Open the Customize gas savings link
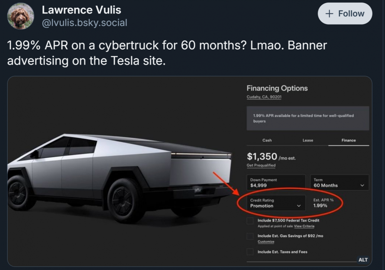 (266, 242)
